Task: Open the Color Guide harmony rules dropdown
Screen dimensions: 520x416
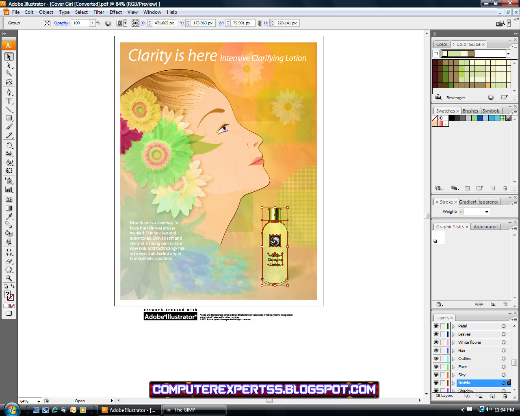Action: click(x=508, y=54)
